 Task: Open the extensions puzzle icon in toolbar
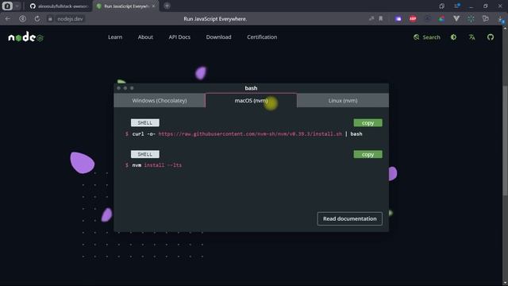pos(485,19)
